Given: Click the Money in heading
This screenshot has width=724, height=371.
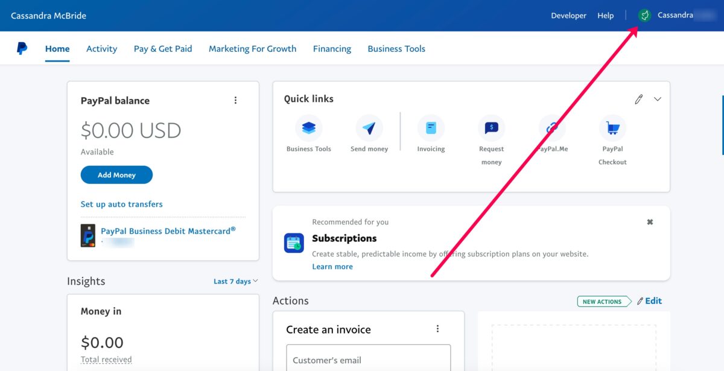Looking at the screenshot, I should pyautogui.click(x=101, y=311).
